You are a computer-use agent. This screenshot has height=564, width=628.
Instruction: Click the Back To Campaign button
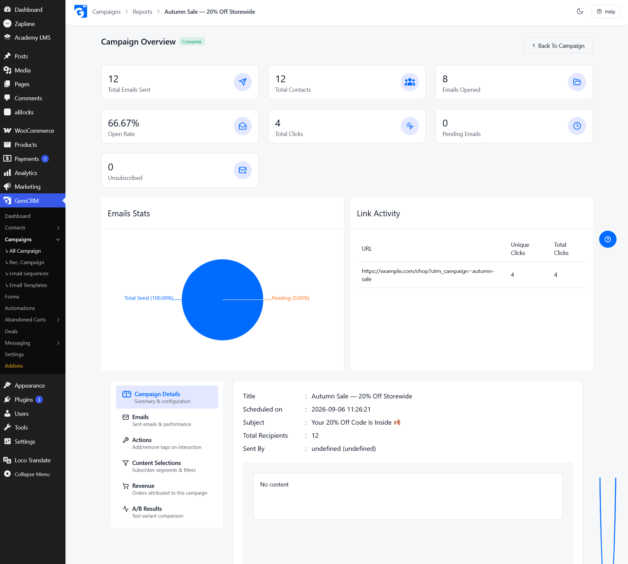(558, 46)
